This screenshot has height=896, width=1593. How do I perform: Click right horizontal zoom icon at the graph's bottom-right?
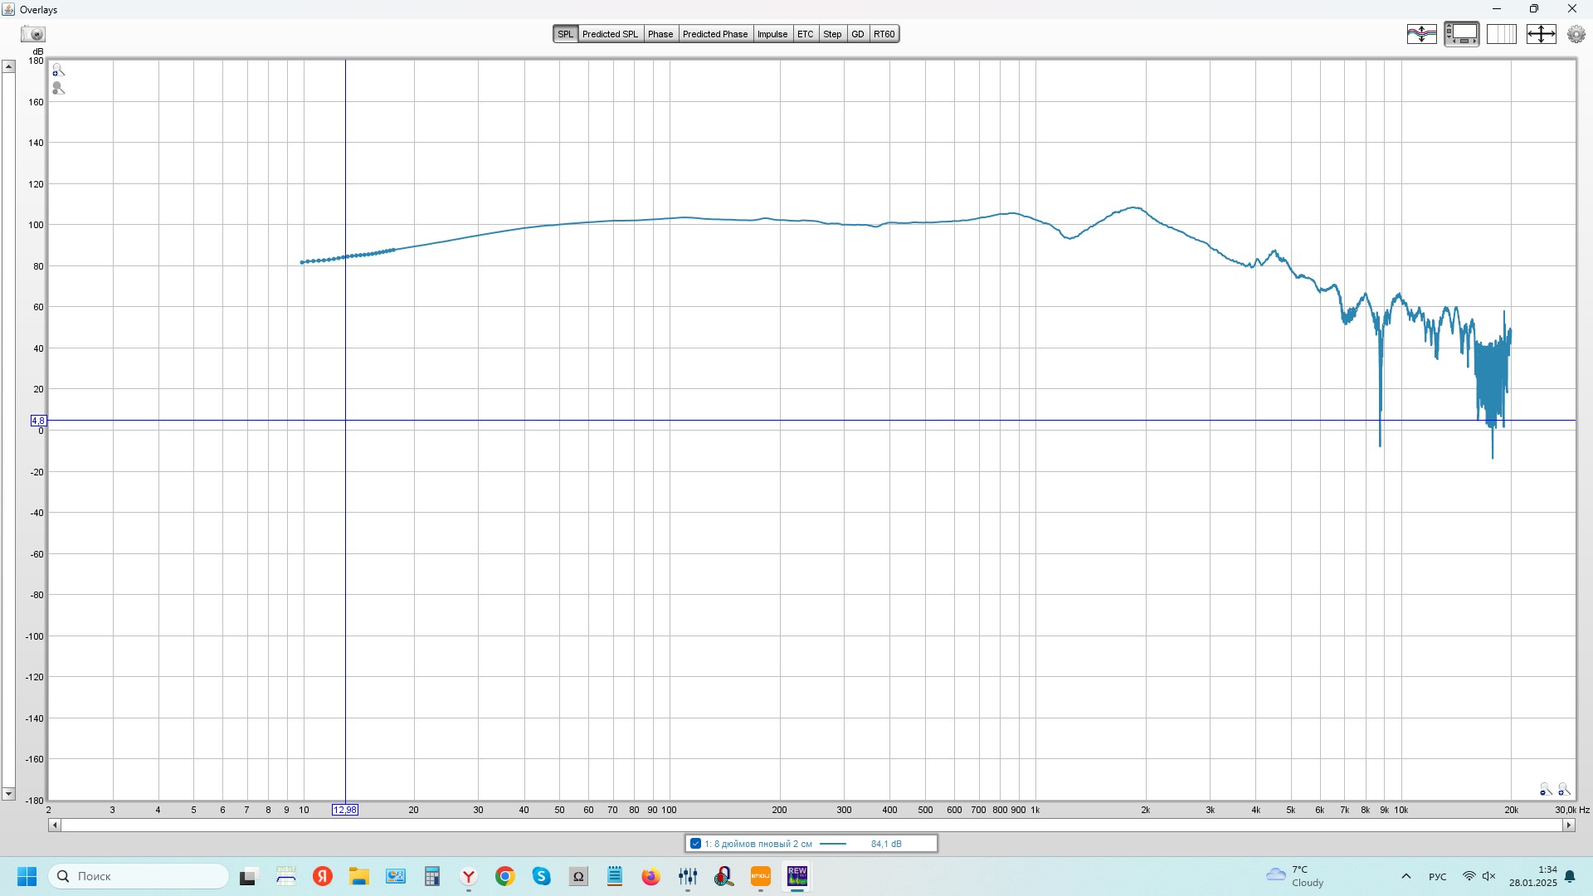point(1563,789)
